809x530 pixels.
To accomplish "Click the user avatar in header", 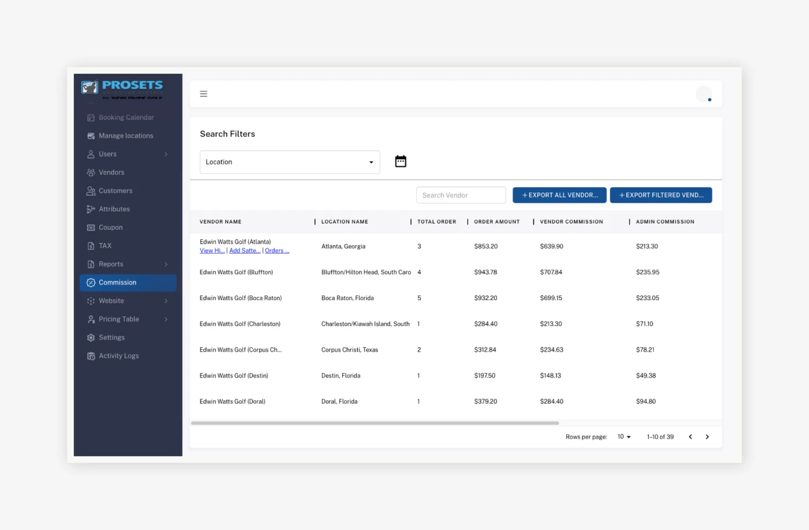I will click(x=704, y=94).
